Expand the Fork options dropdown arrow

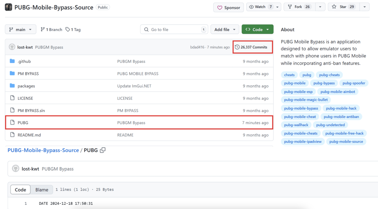(x=320, y=7)
